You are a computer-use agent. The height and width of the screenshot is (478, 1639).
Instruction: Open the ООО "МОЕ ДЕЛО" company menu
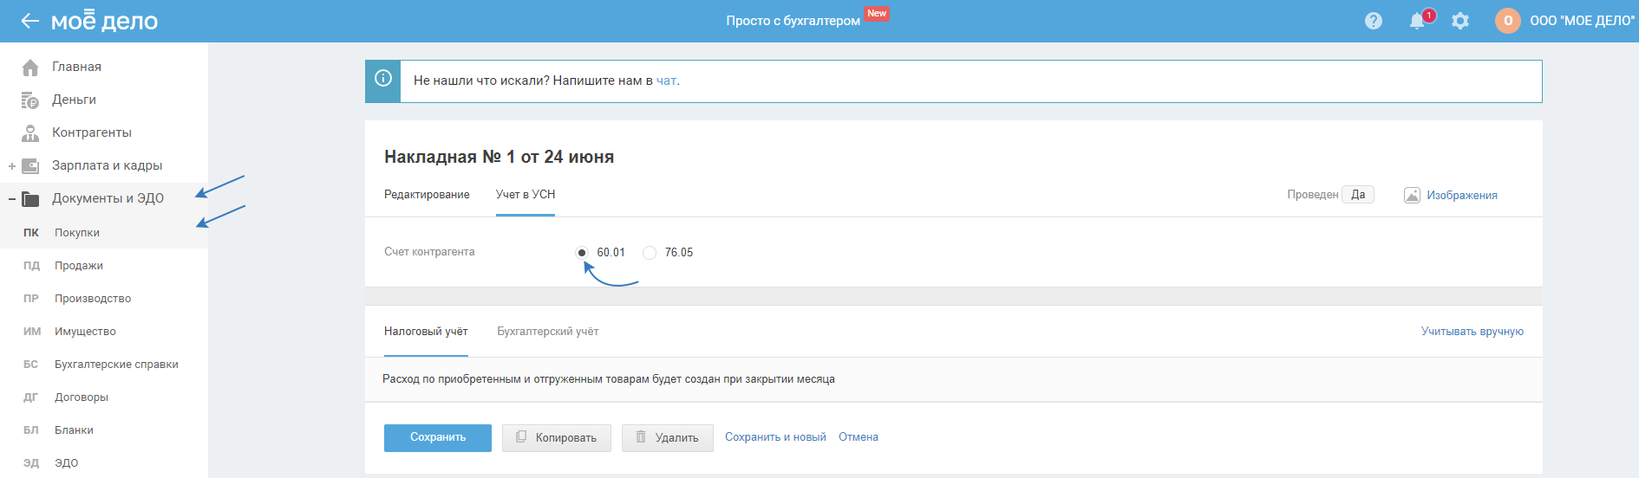(1582, 21)
